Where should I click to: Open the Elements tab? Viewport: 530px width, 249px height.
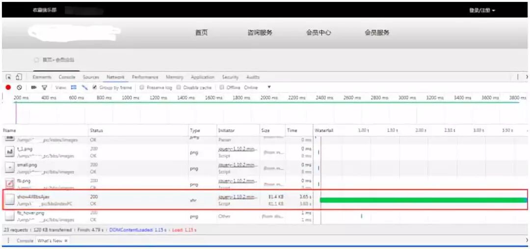click(42, 77)
